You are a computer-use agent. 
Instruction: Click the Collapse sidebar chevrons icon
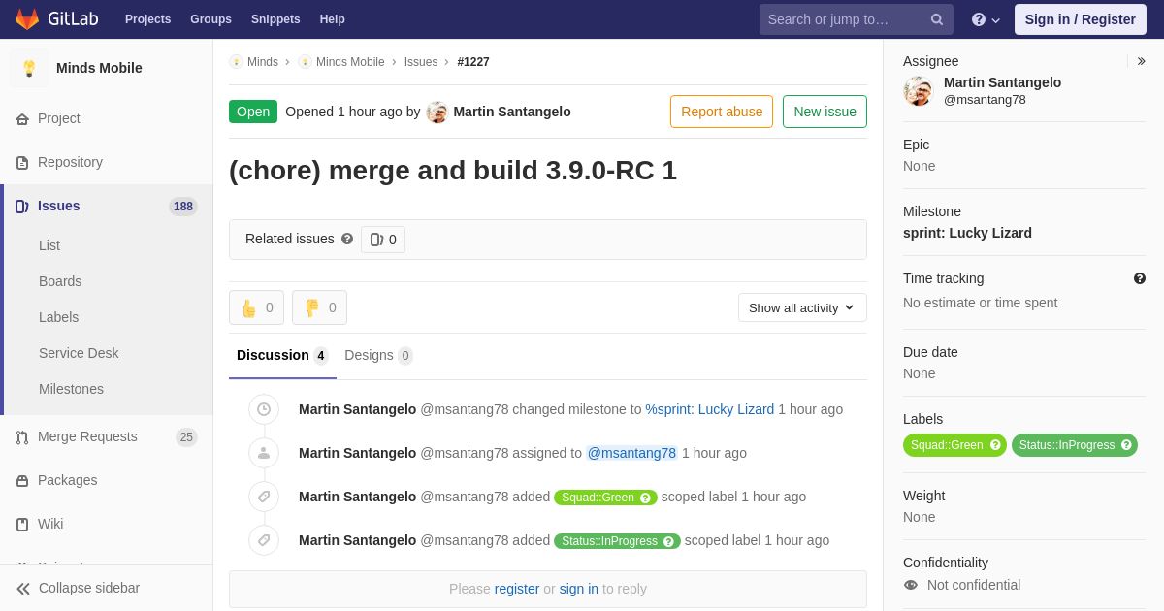(x=23, y=589)
